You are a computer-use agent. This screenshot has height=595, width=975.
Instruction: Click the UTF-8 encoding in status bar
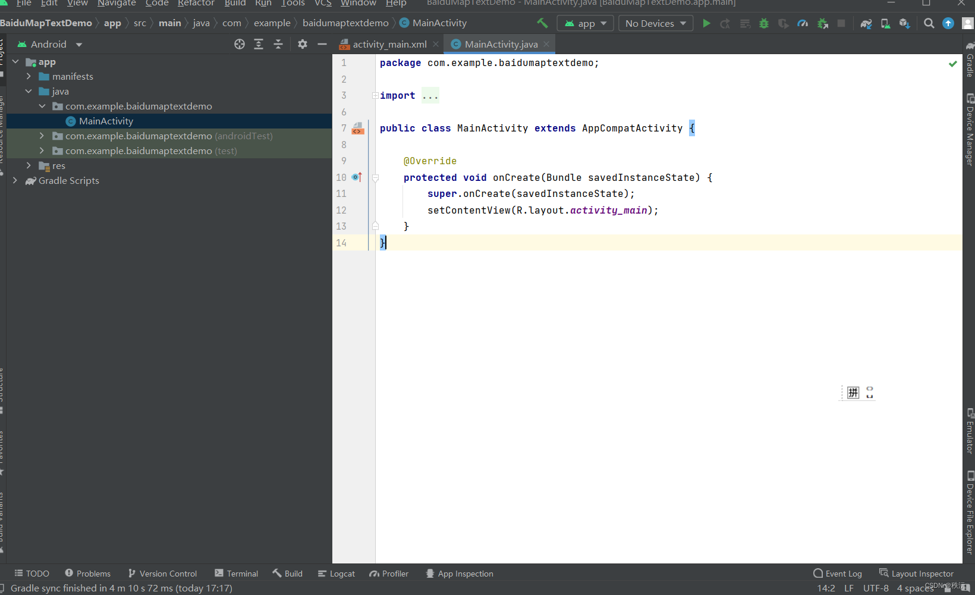click(x=876, y=588)
